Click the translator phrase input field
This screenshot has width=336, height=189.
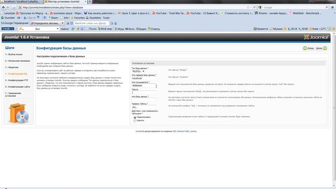click(x=91, y=23)
